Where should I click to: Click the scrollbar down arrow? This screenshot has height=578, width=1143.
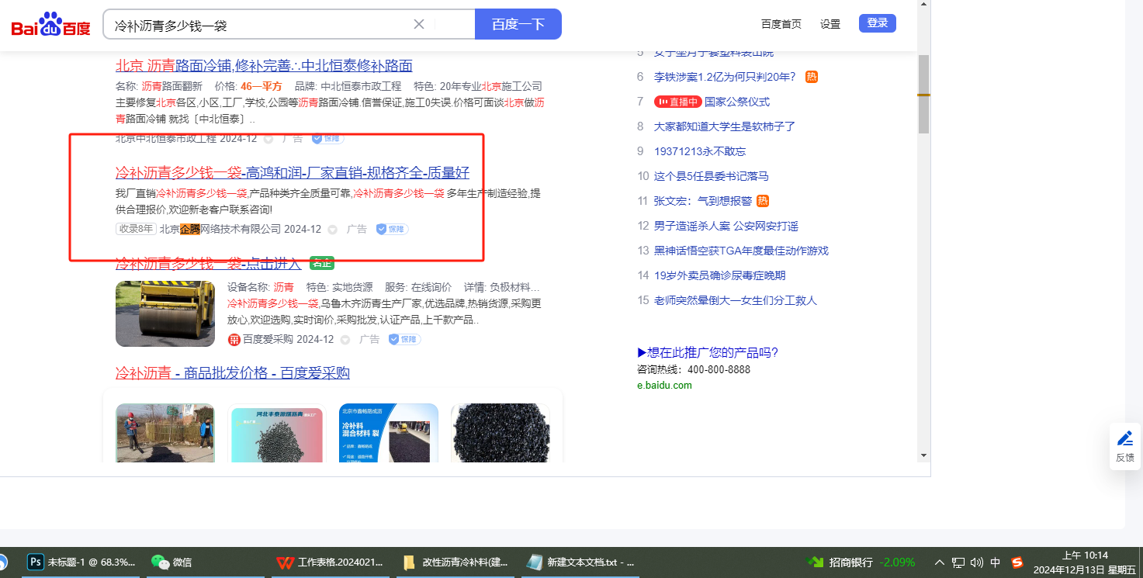[923, 455]
